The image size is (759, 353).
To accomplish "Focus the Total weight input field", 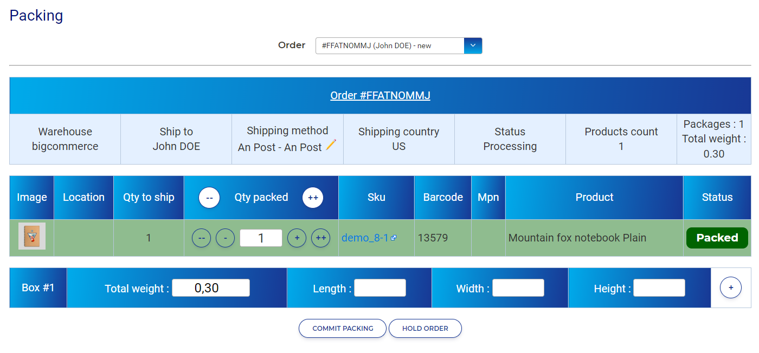I will 210,288.
